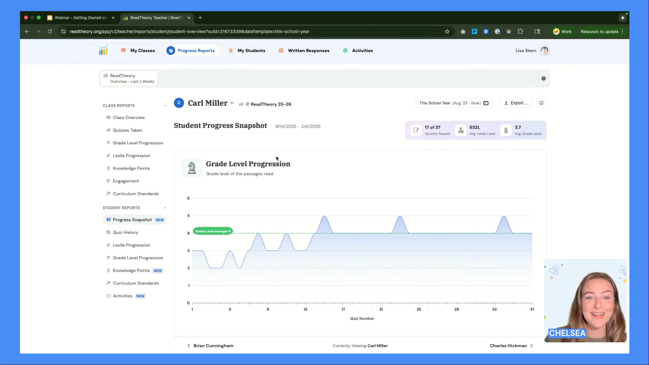Image resolution: width=649 pixels, height=365 pixels.
Task: Click the bookmark icon beside Export
Action: click(x=541, y=103)
